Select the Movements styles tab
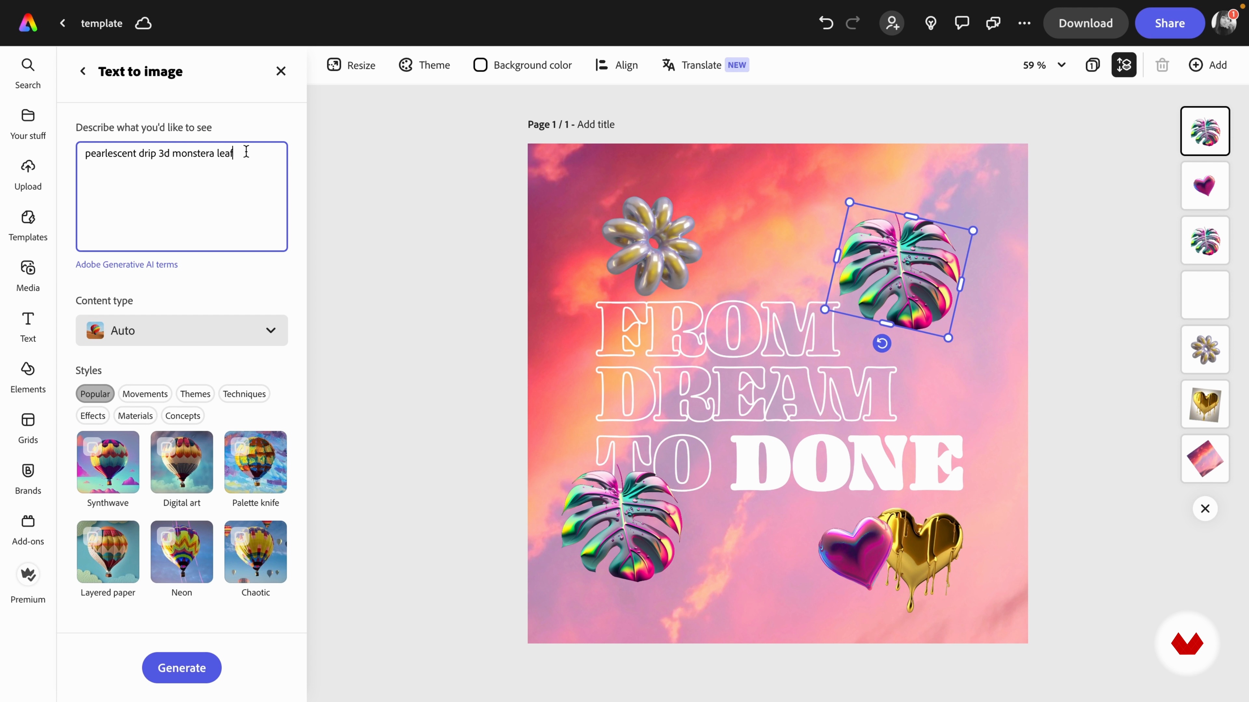Screen dimensions: 1249x702 tap(145, 394)
